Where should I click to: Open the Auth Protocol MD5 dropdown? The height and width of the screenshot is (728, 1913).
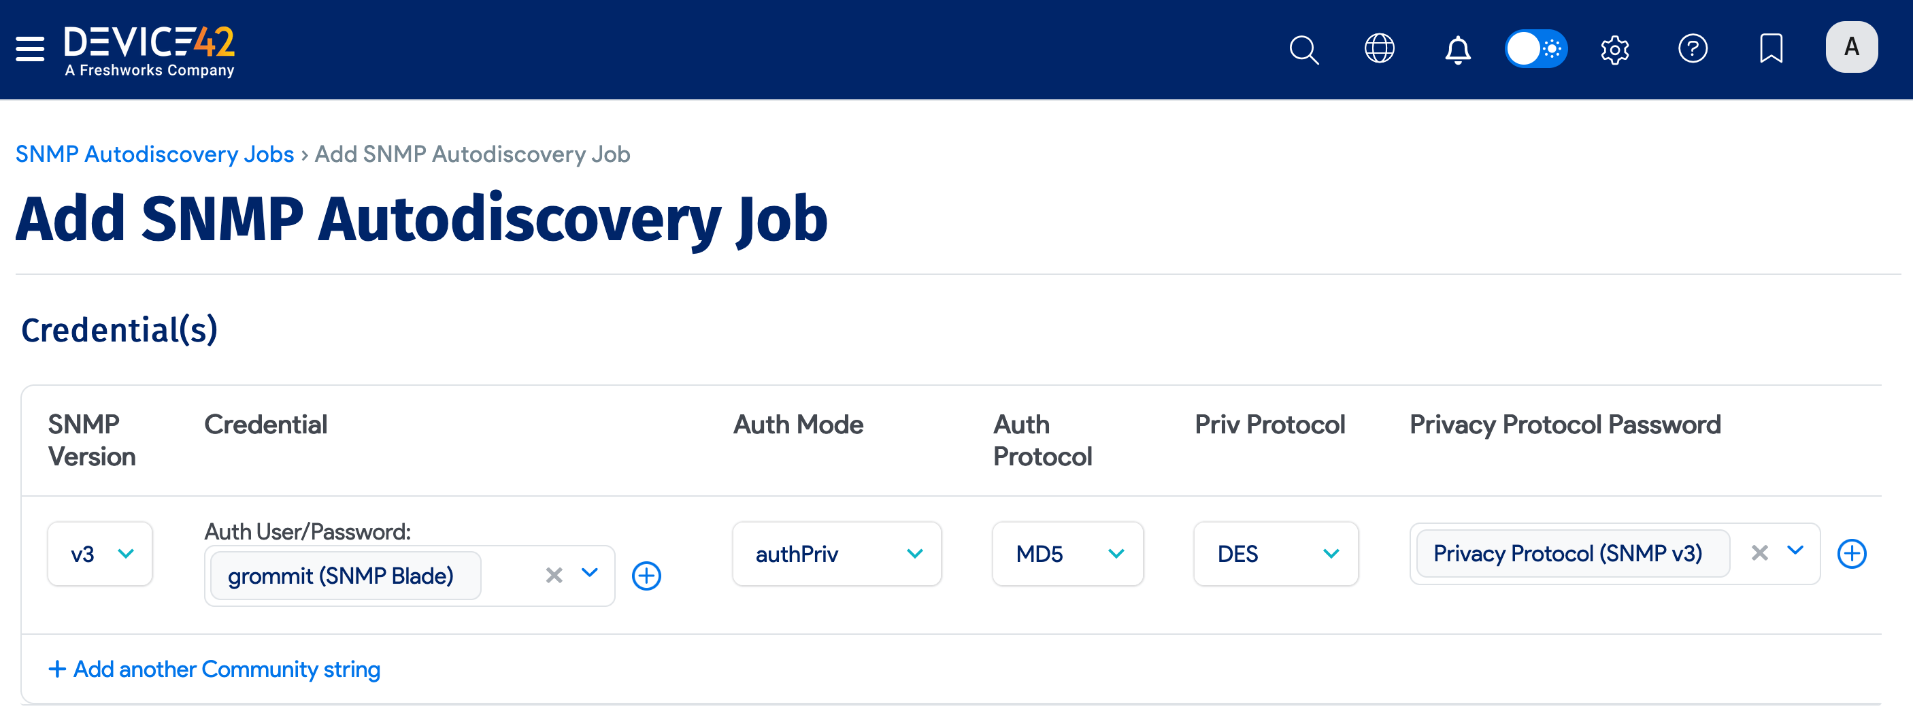[1067, 553]
